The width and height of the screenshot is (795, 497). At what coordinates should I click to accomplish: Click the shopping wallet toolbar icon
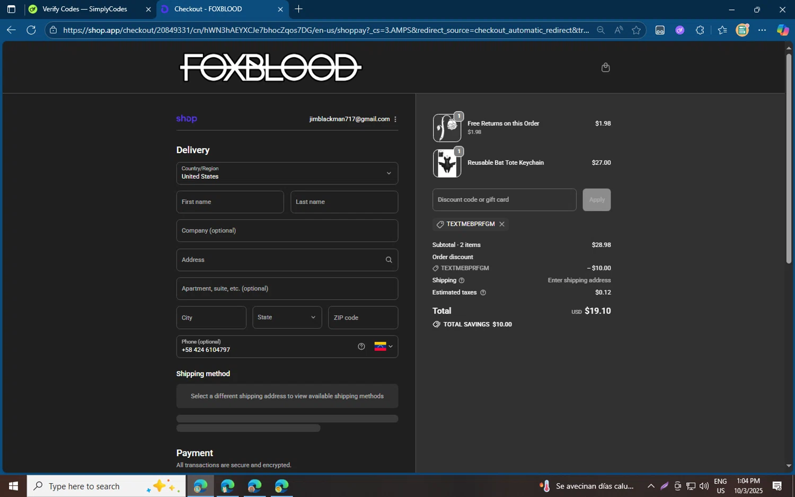tap(743, 30)
